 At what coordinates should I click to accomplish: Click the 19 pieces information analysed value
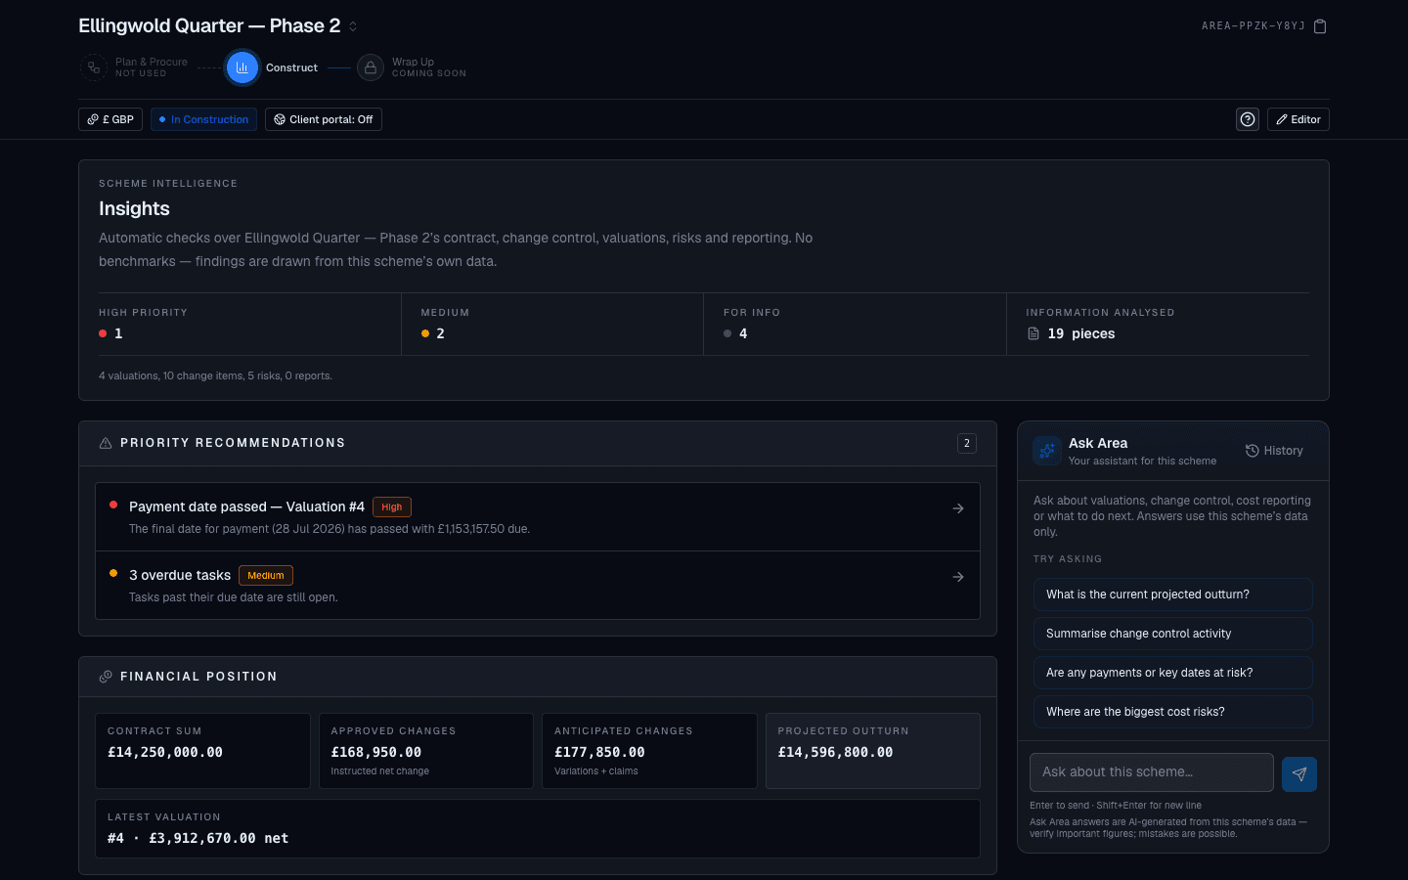point(1081,333)
